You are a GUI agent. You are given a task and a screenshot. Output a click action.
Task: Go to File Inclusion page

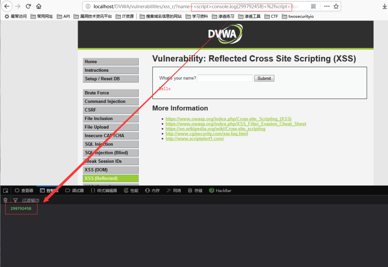pos(111,118)
